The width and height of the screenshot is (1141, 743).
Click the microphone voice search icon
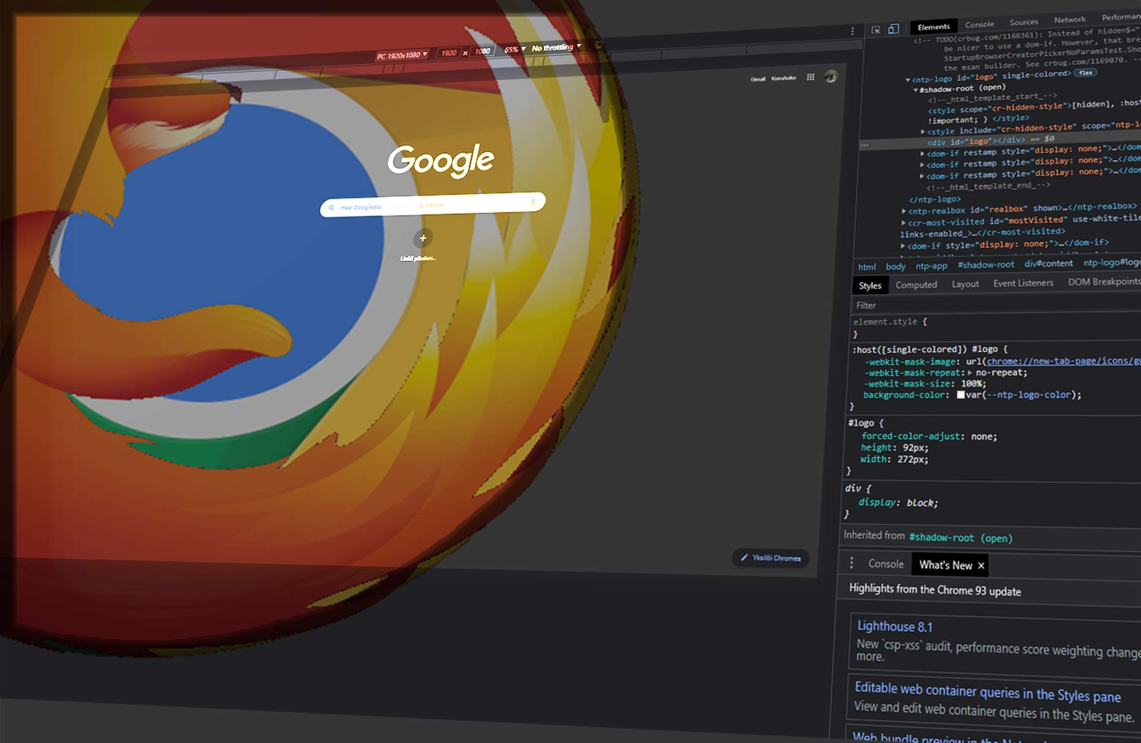tap(533, 202)
